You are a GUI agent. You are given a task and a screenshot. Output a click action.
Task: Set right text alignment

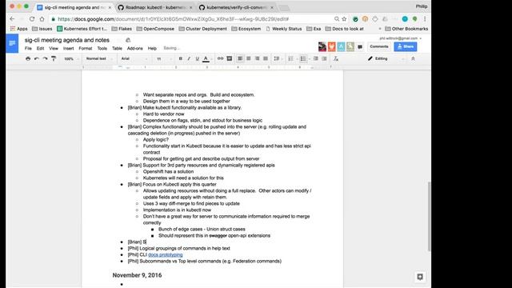(257, 58)
